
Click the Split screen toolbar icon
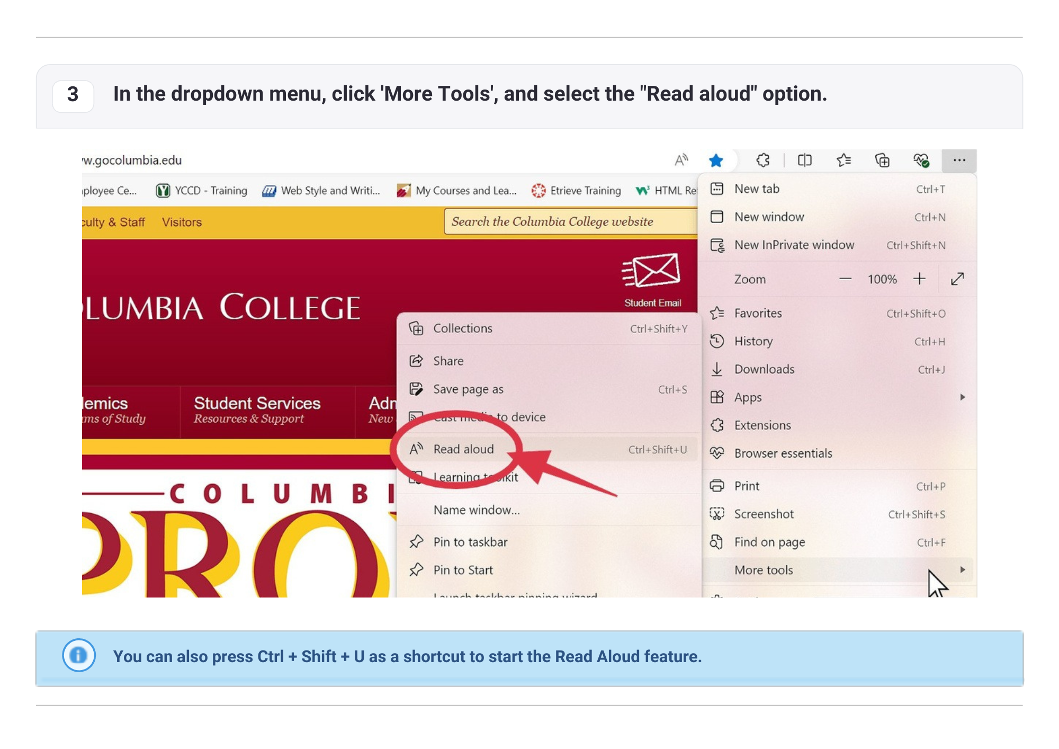click(804, 160)
